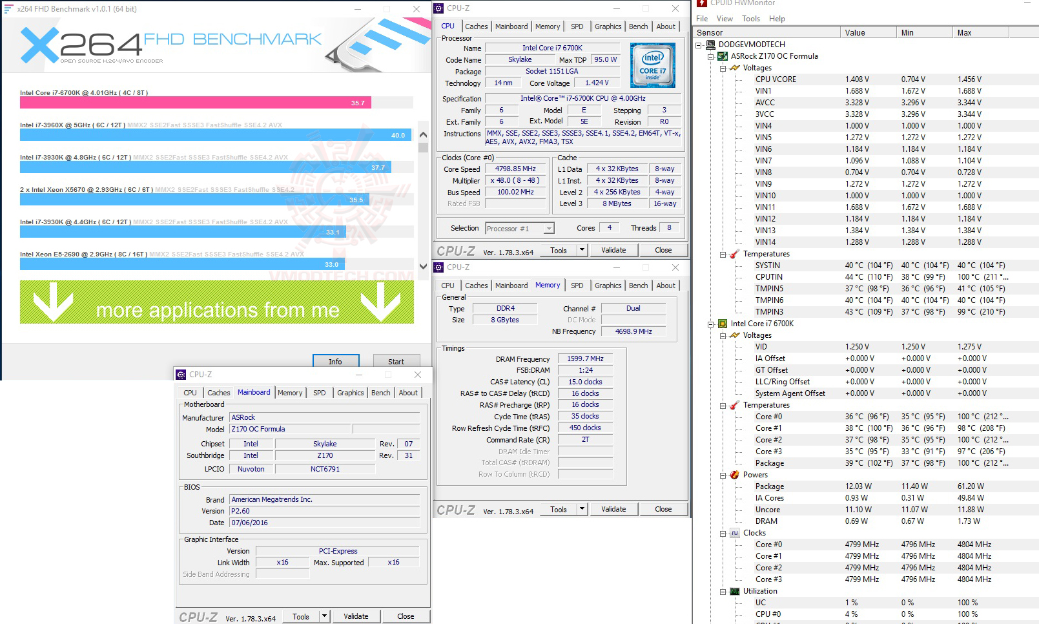
Task: Click the Voltages icon under ASRock Z170 OC Formula
Action: [x=735, y=68]
